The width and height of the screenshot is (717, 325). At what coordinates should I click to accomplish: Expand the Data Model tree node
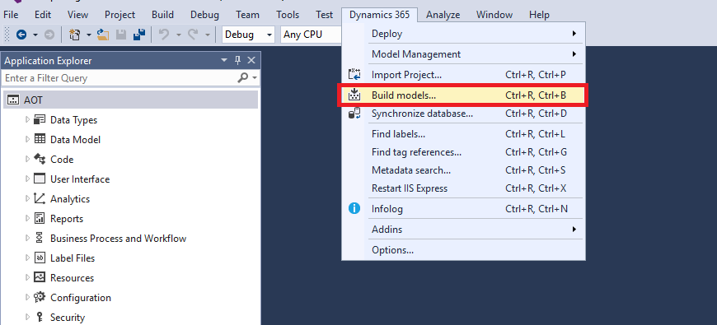tap(27, 139)
